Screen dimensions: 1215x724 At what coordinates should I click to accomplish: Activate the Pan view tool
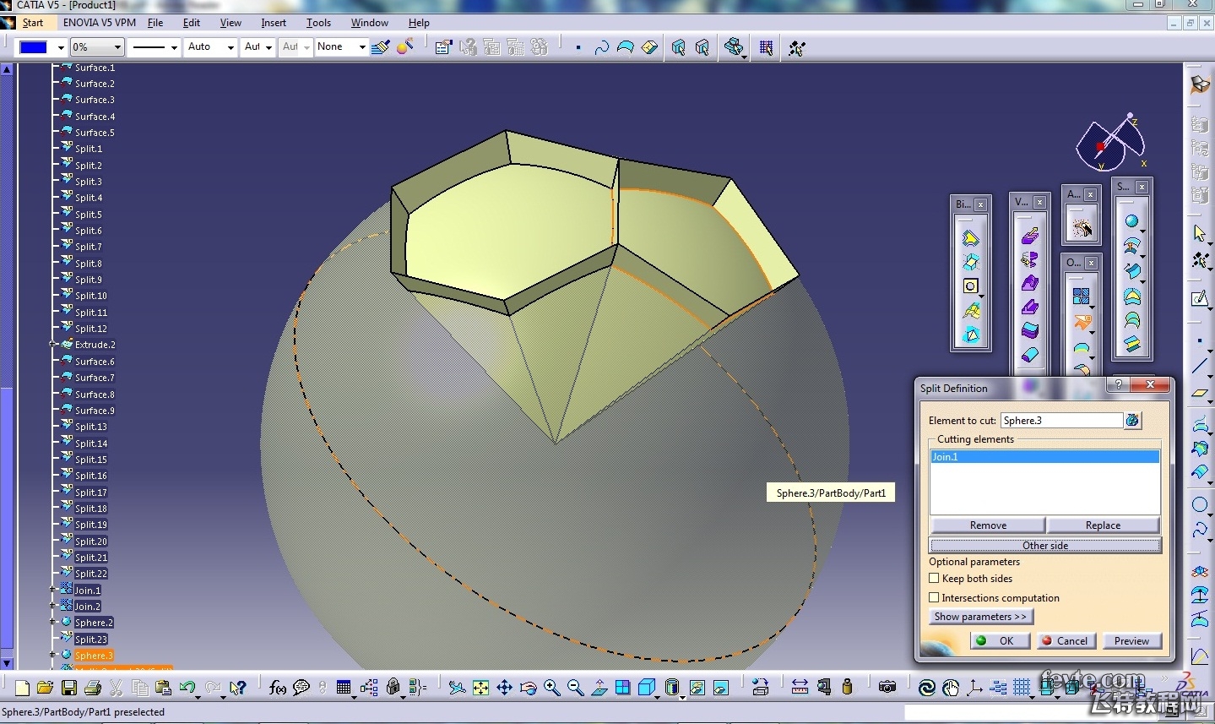(x=504, y=688)
